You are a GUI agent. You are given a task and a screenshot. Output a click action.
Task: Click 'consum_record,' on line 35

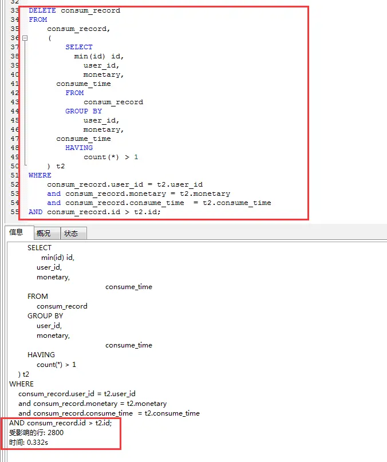78,29
